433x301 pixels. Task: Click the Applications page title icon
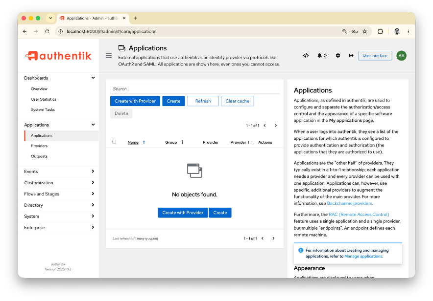pyautogui.click(x=122, y=48)
